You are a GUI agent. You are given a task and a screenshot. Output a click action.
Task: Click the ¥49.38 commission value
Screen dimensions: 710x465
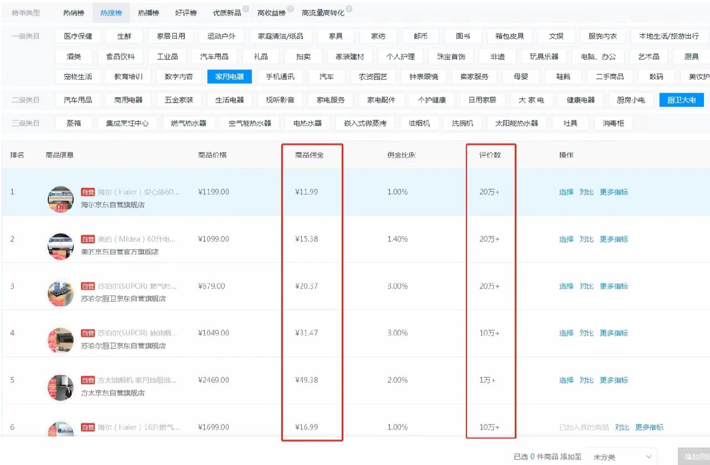(307, 380)
